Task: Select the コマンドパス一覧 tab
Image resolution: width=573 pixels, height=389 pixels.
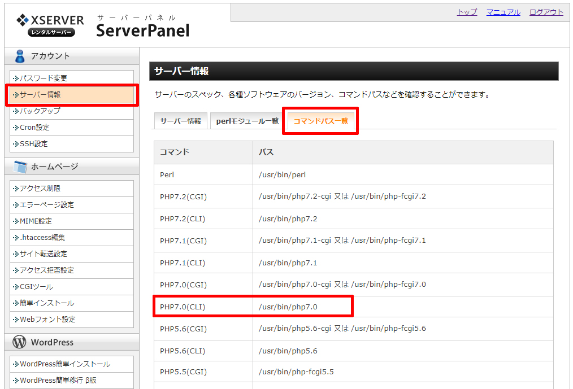Action: (320, 121)
